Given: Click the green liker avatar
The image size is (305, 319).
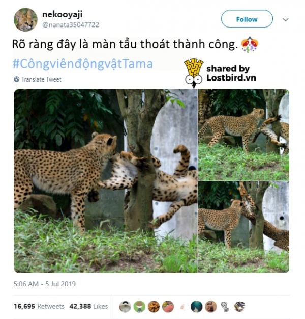Looking at the screenshot, I should pos(139,307).
